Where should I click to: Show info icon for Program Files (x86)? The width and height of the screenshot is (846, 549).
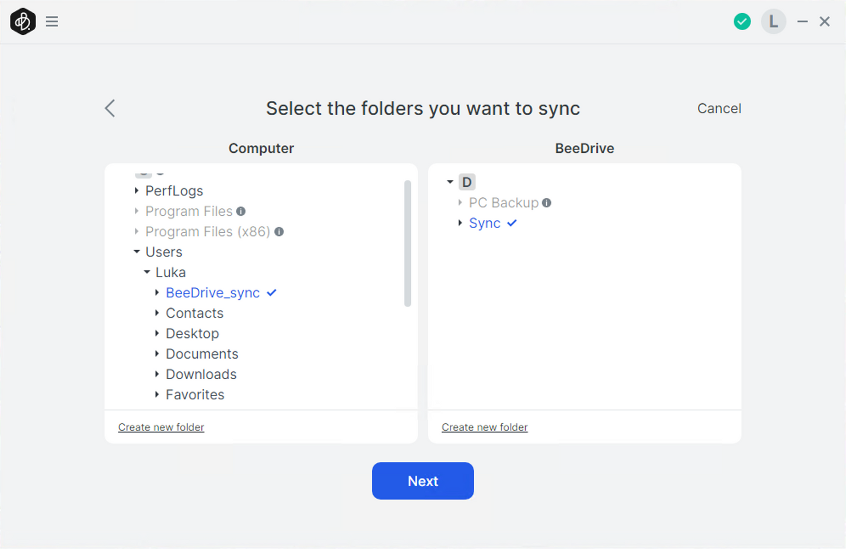pos(279,232)
